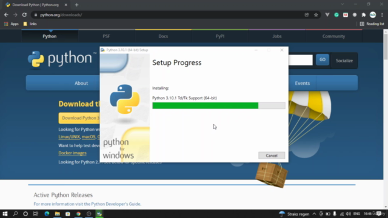Viewport: 388px width, 218px height.
Task: Click the network icon in system tray
Action: pos(342,214)
